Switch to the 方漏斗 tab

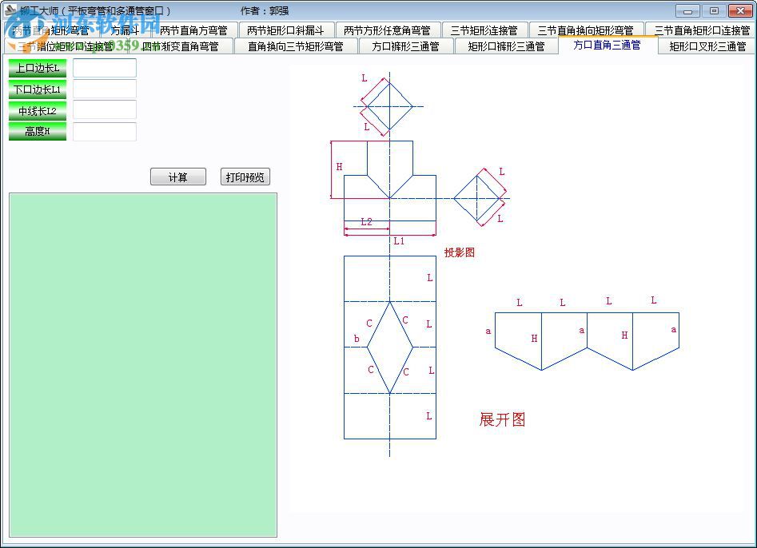pos(125,30)
